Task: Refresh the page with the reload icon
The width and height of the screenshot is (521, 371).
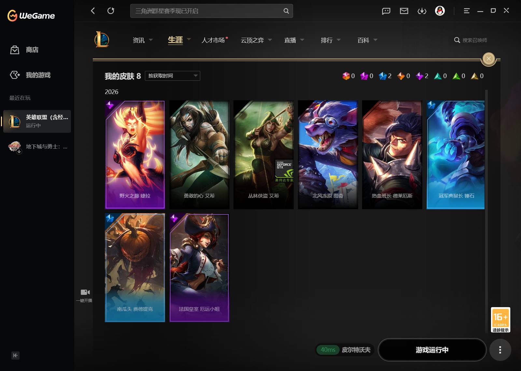Action: point(111,11)
